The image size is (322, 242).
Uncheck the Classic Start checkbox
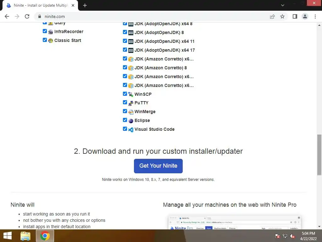45,40
